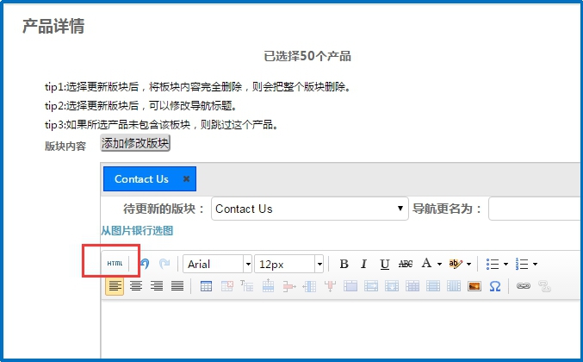
Task: Click inside the editor content area
Action: pyautogui.click(x=341, y=329)
